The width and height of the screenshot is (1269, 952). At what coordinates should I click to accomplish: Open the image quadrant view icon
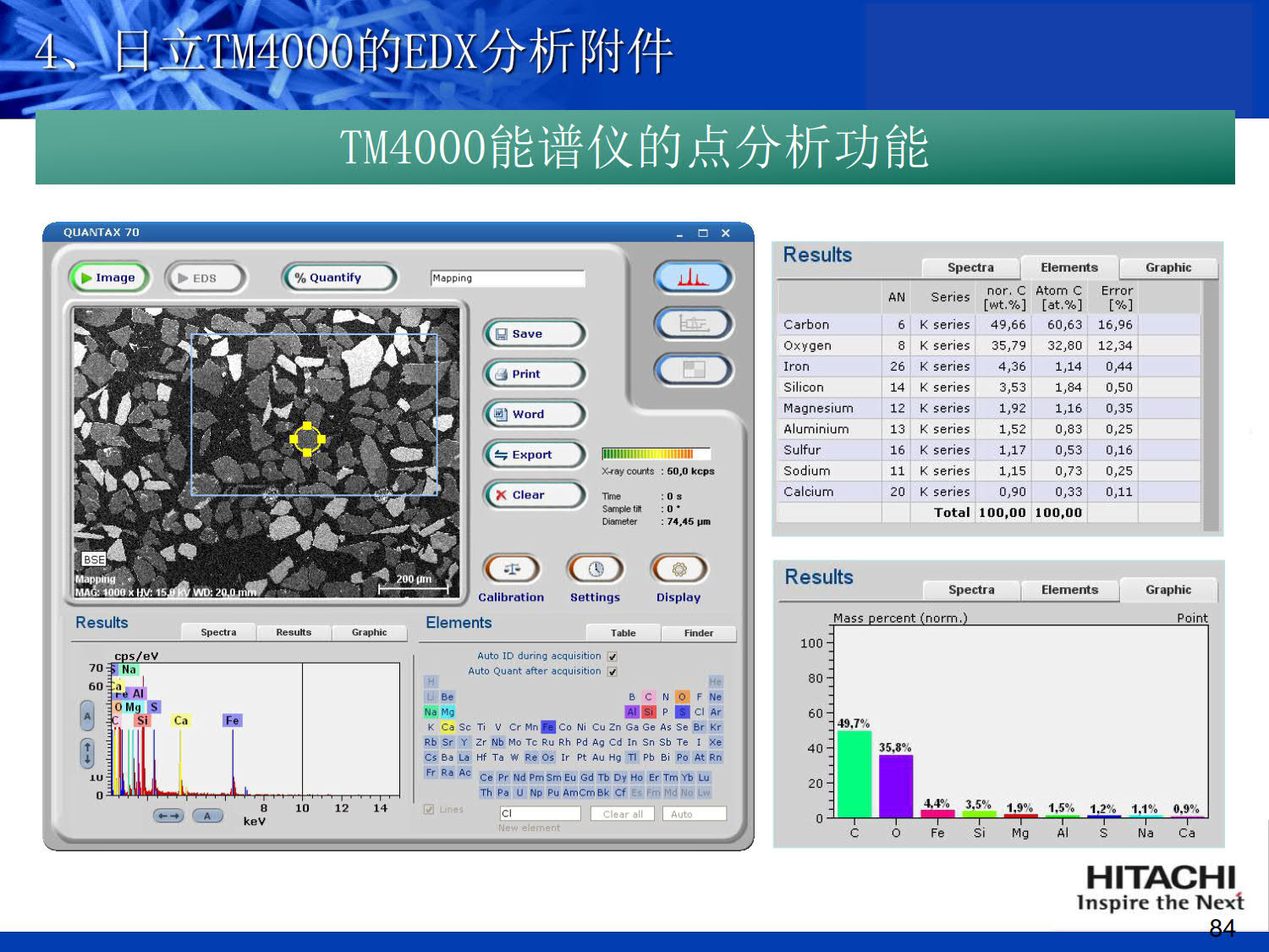[694, 369]
